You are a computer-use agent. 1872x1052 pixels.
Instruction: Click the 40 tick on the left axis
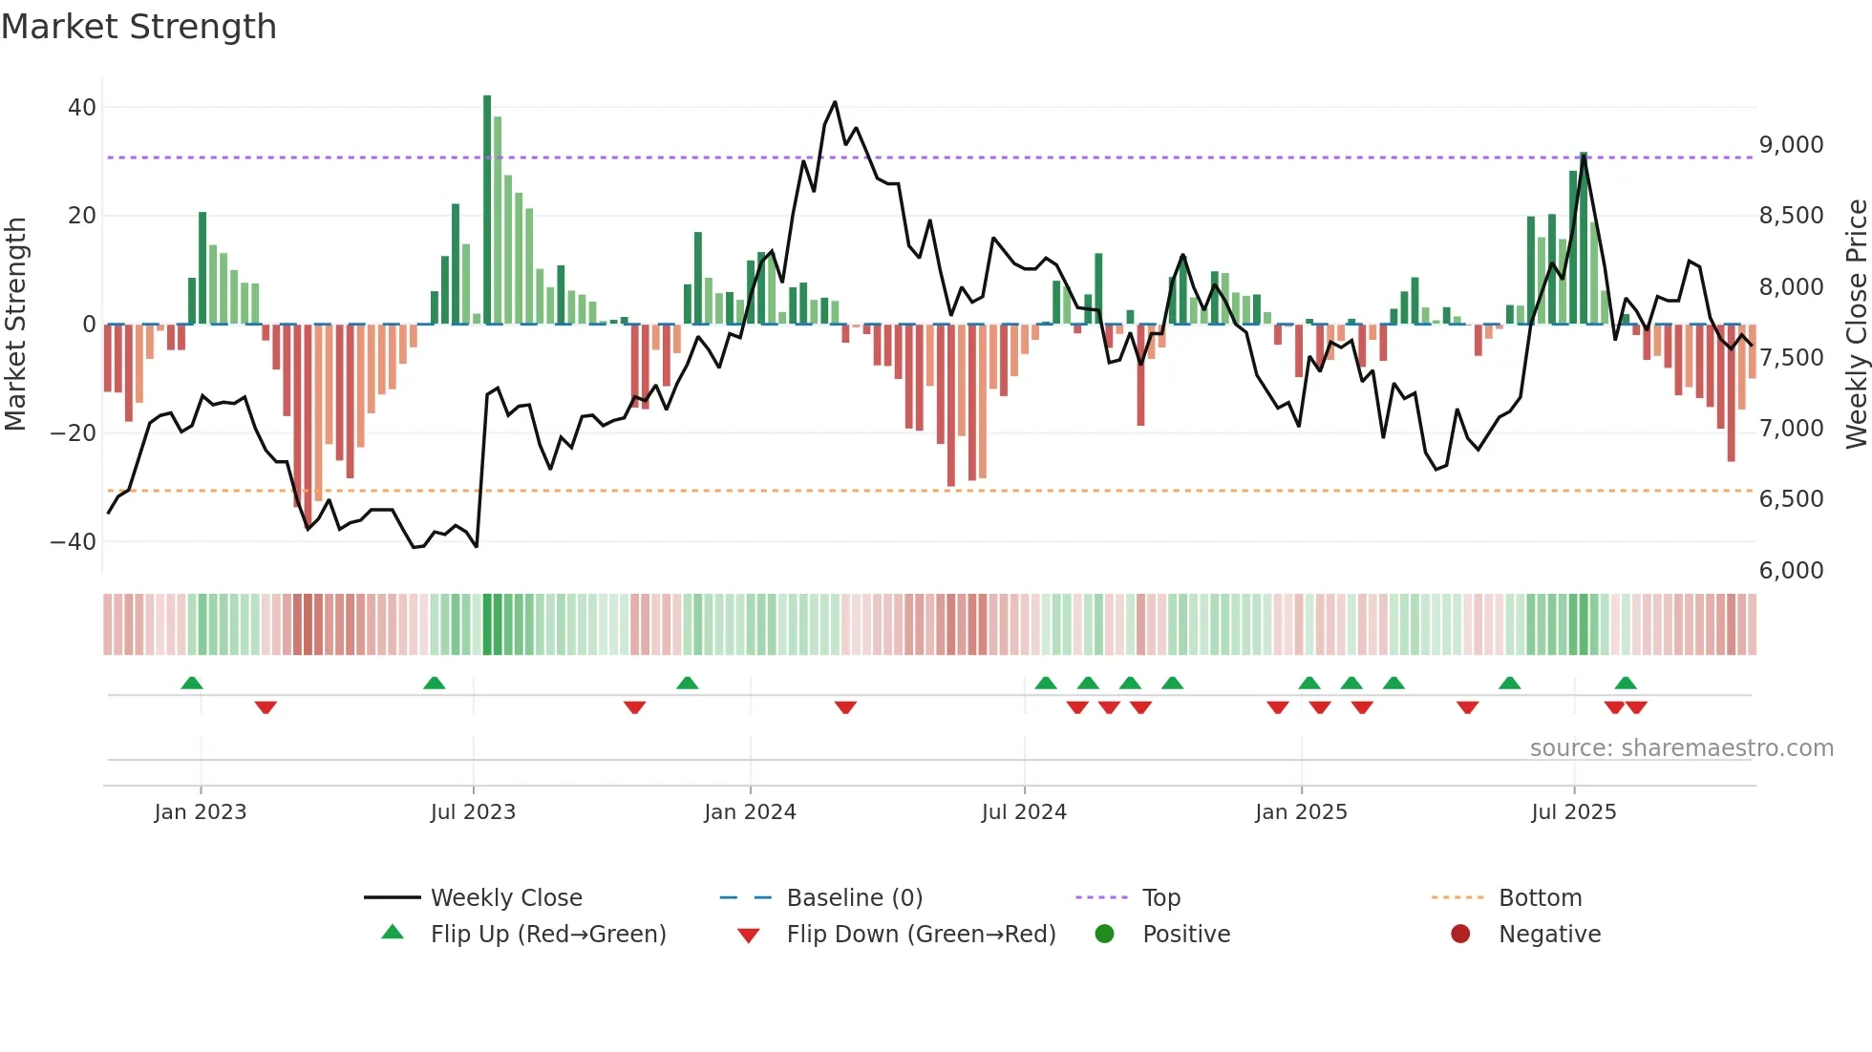(x=82, y=108)
